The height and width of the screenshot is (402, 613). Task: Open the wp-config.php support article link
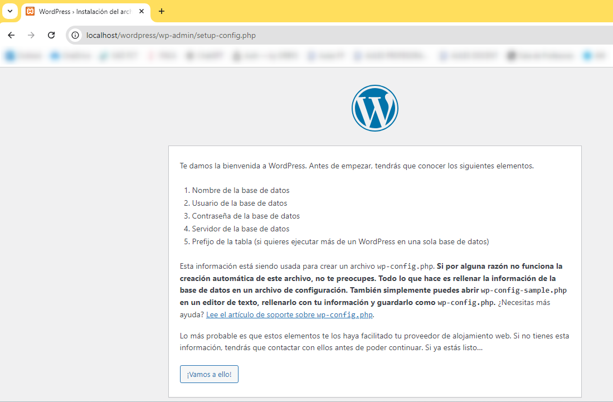289,314
